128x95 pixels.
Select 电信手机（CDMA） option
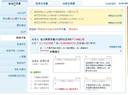tap(14, 51)
